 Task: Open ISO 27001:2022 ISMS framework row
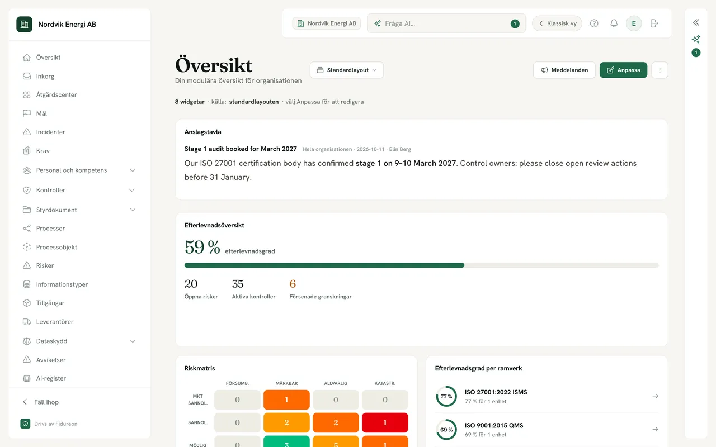[547, 396]
